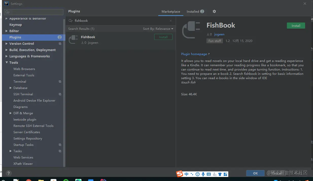
Task: Click Search Results (1) label
Action: [x=81, y=29]
